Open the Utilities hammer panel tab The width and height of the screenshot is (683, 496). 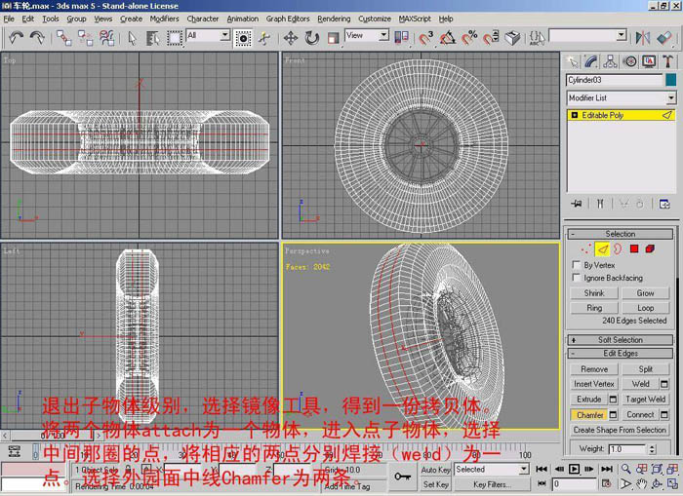[667, 61]
